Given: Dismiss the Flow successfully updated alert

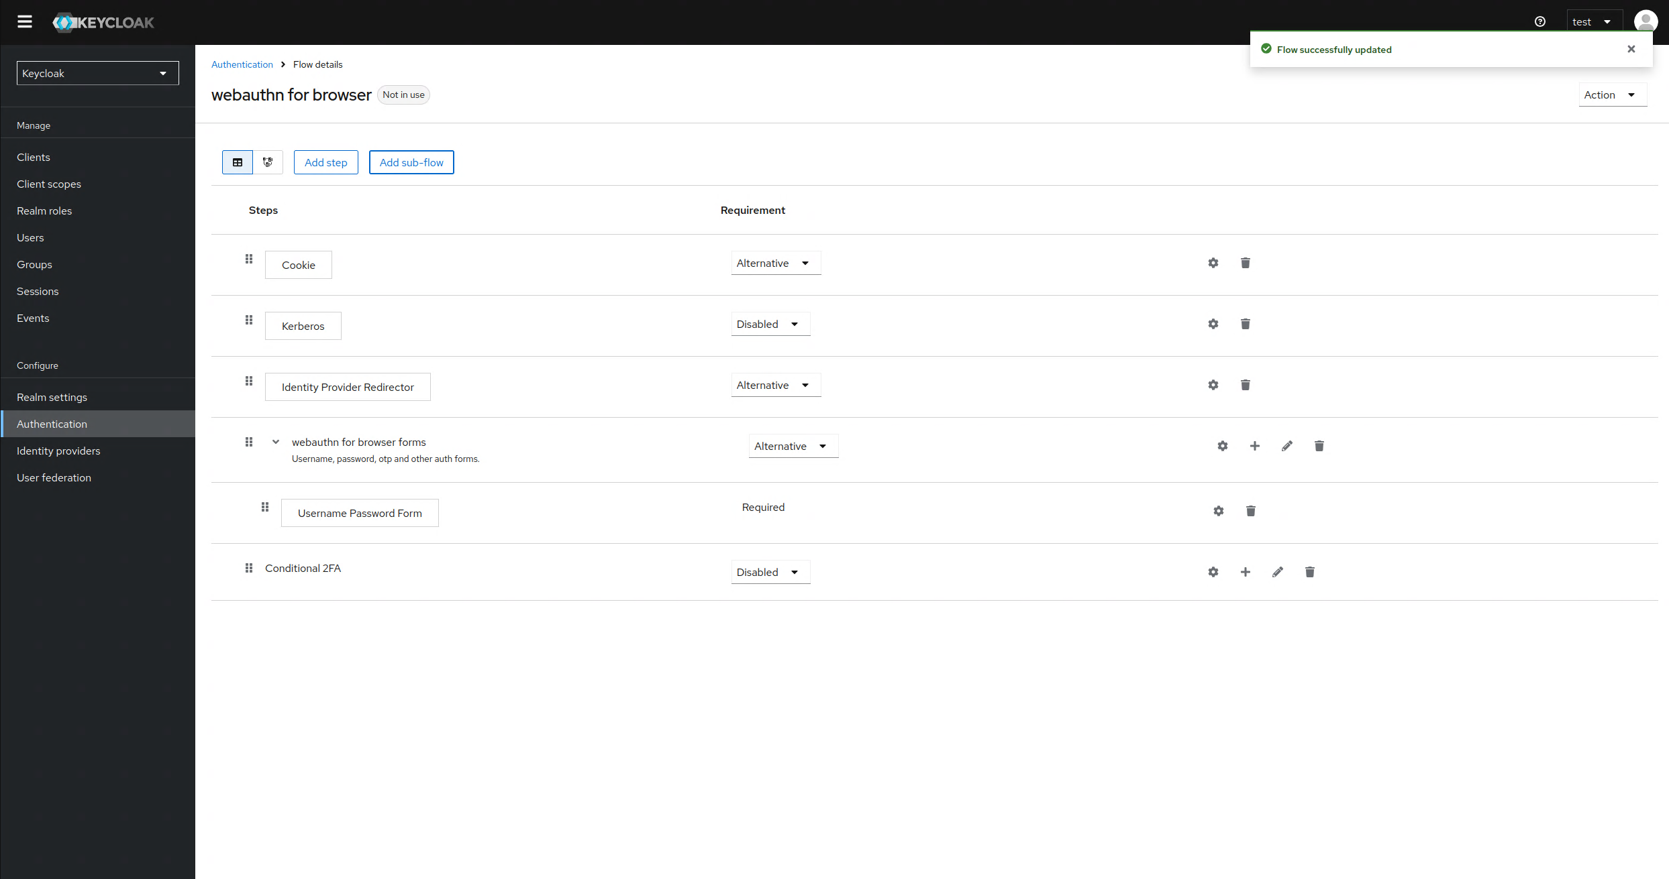Looking at the screenshot, I should 1631,49.
